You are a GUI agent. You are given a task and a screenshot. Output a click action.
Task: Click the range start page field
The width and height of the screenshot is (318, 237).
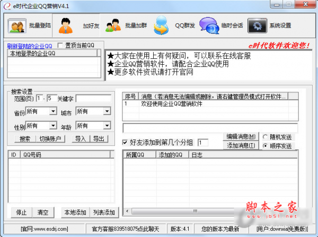(x=39, y=99)
